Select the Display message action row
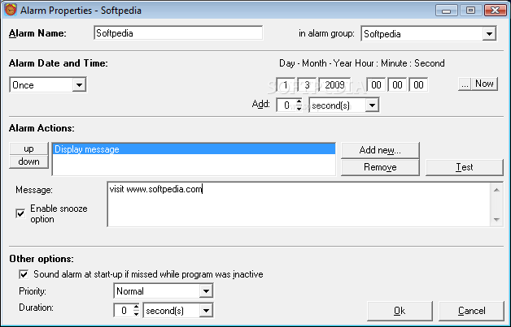The width and height of the screenshot is (511, 327). (x=194, y=149)
